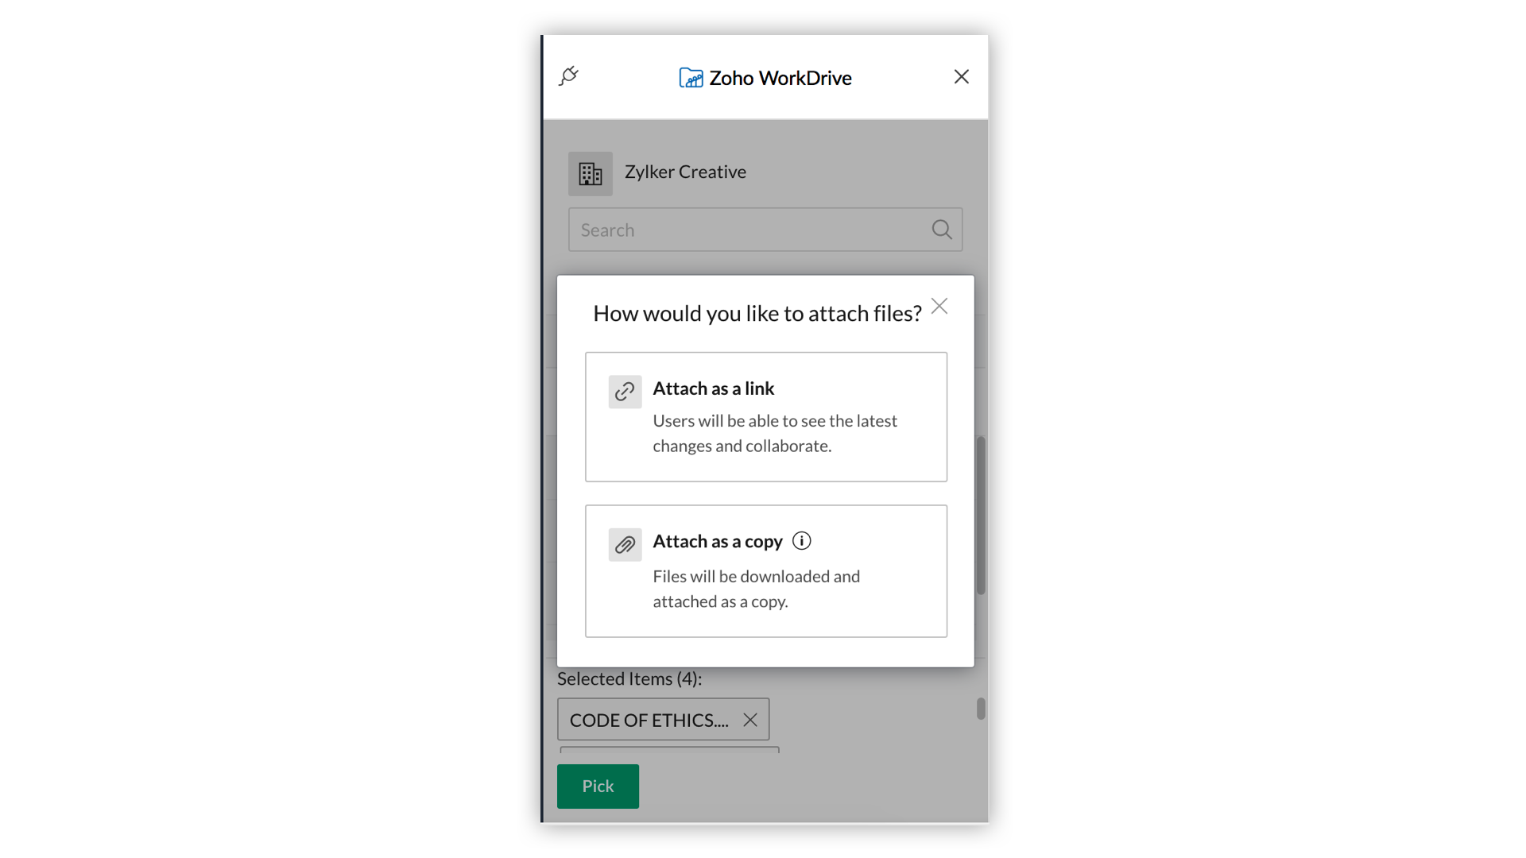
Task: Click the paperclip copy icon
Action: (x=625, y=545)
